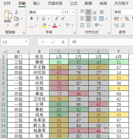
Task: Click the Cut scissors icon
Action: tap(16, 12)
